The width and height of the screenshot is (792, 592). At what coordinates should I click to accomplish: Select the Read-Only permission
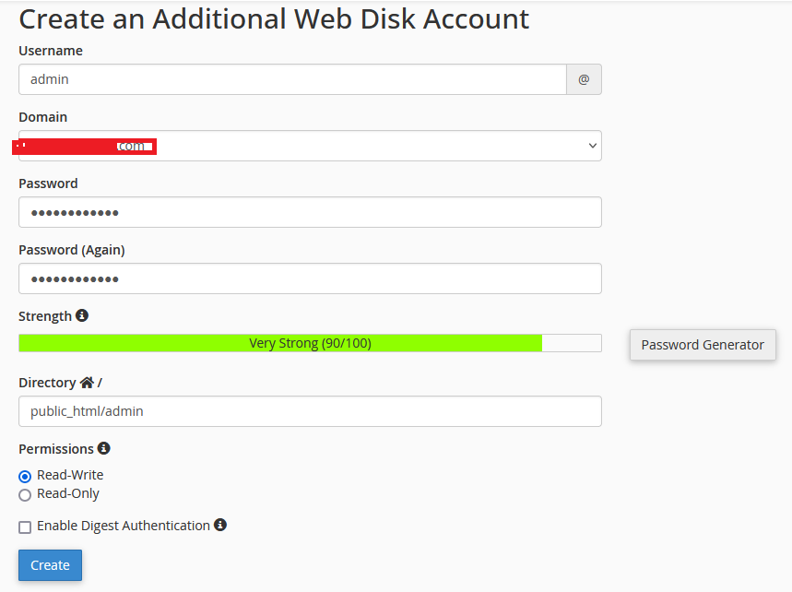click(x=25, y=494)
